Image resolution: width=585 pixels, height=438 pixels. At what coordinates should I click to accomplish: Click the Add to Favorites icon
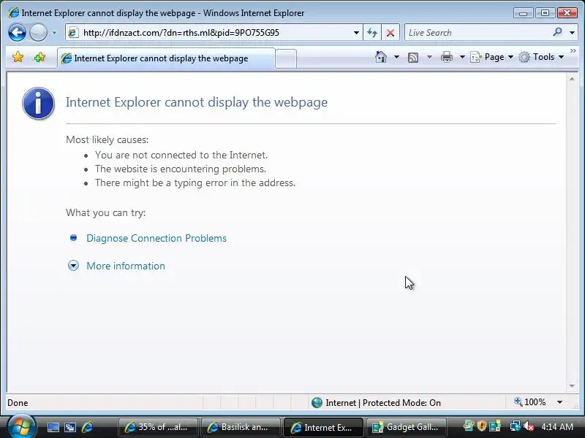[39, 58]
